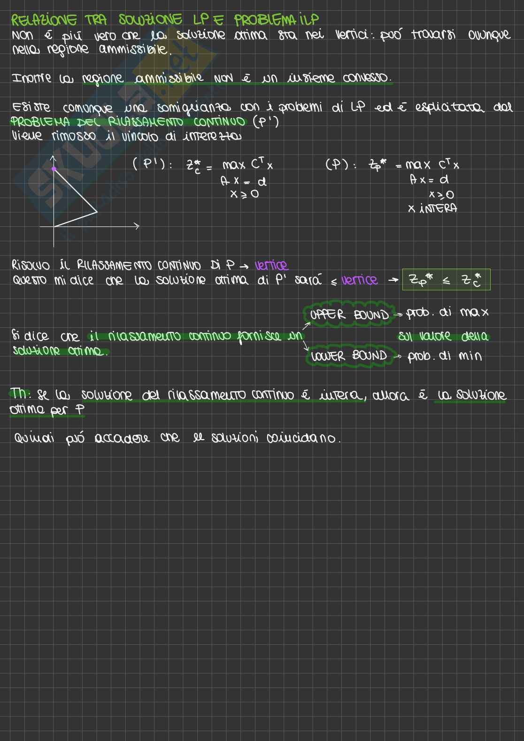Viewport: 524px width, 741px height.
Task: Select the 'UPPER BOUND' cloud label
Action: (x=349, y=315)
